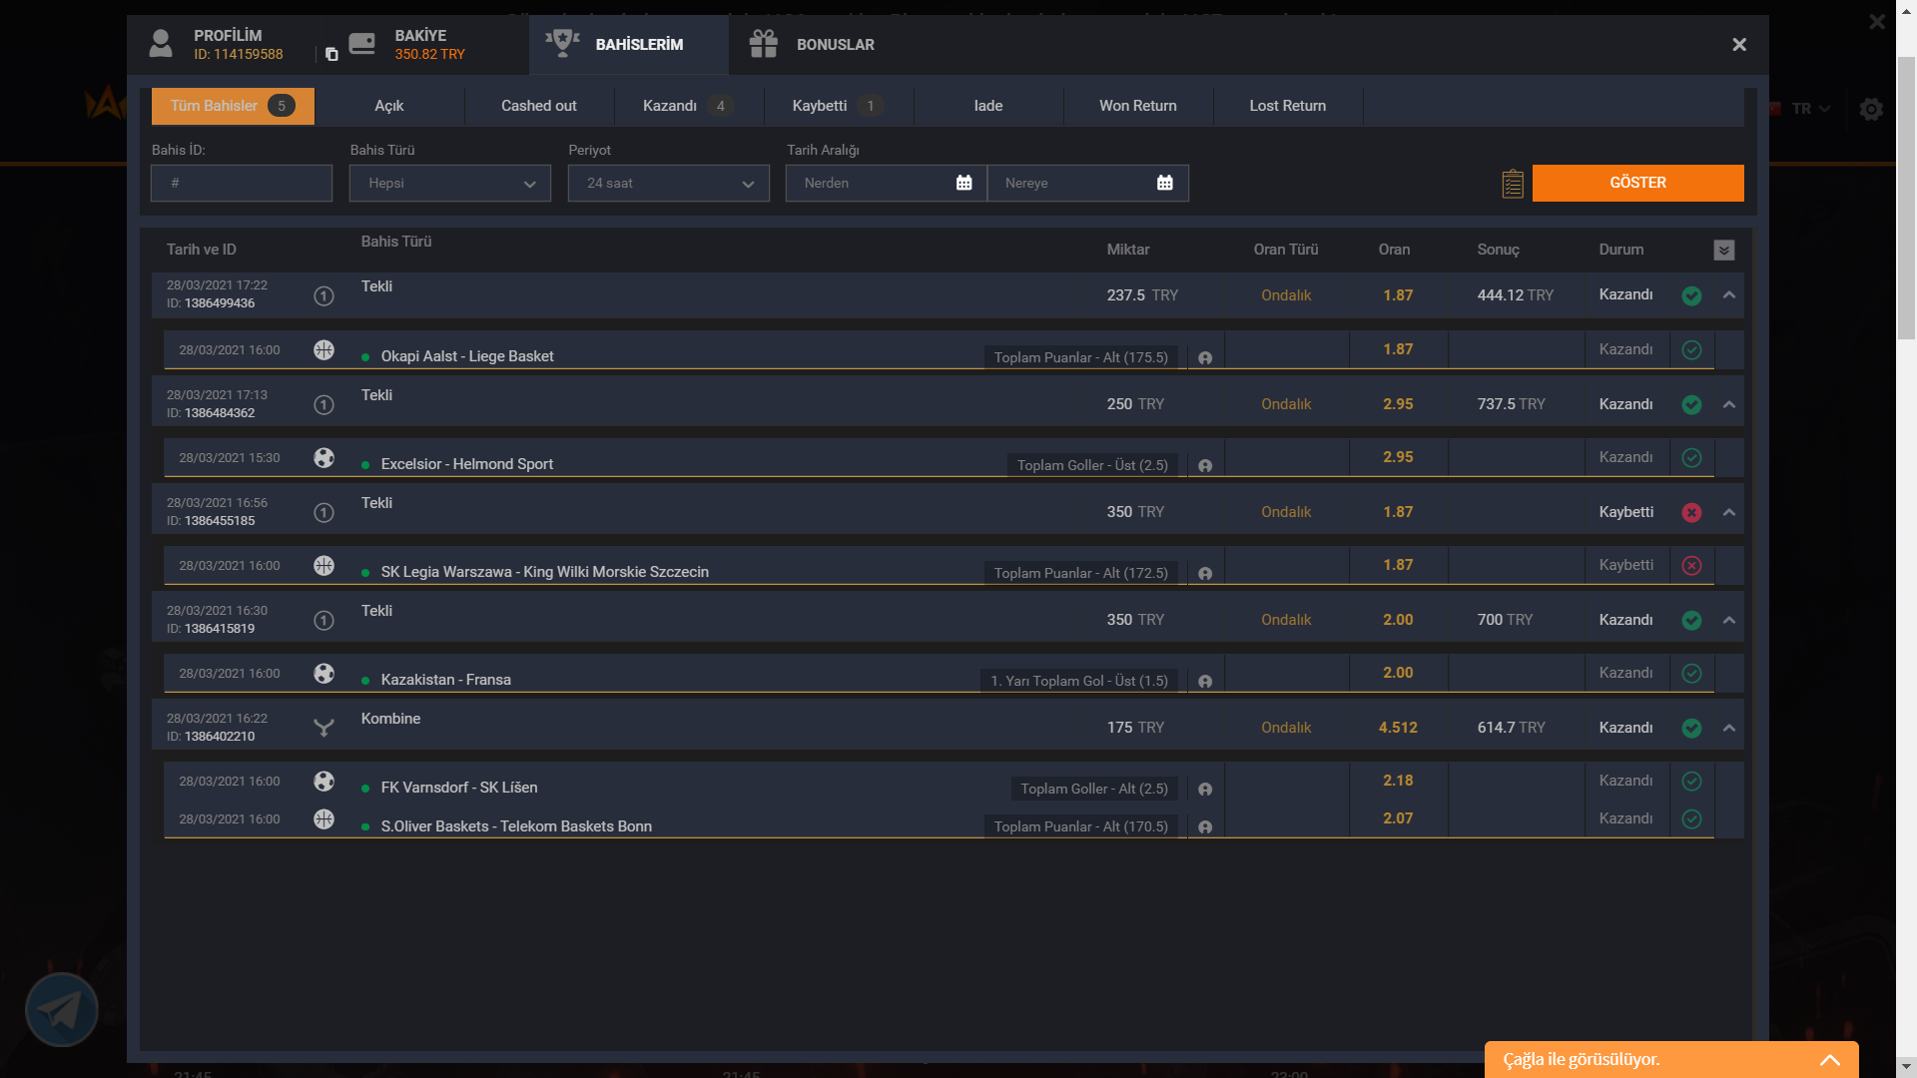This screenshot has width=1917, height=1078.
Task: Click outlined check icon on Okapi Aalst row
Action: pyautogui.click(x=1691, y=350)
